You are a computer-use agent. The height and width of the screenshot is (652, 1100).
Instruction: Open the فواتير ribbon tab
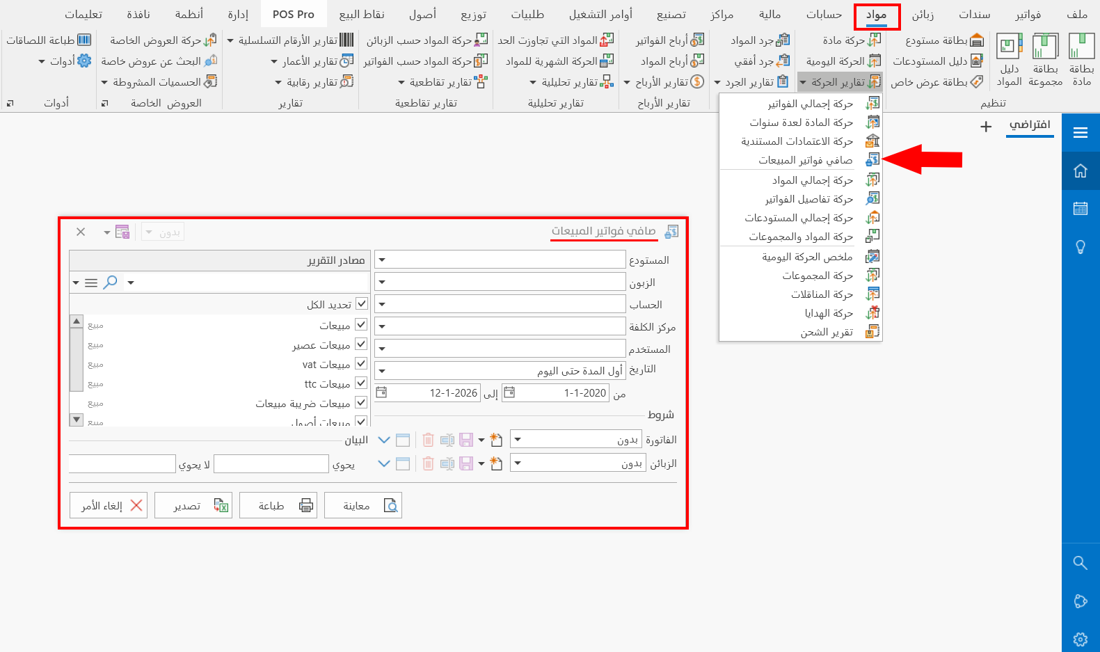point(1028,15)
